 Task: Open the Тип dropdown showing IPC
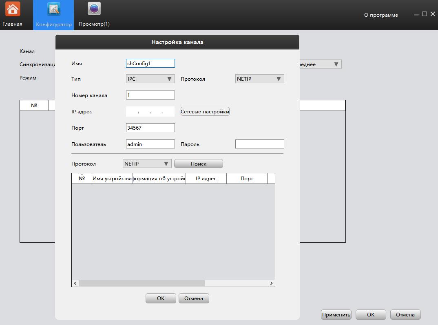(x=150, y=78)
